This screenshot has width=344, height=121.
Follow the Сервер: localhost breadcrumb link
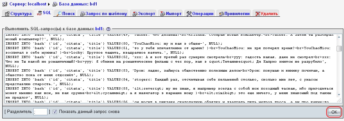27,4
